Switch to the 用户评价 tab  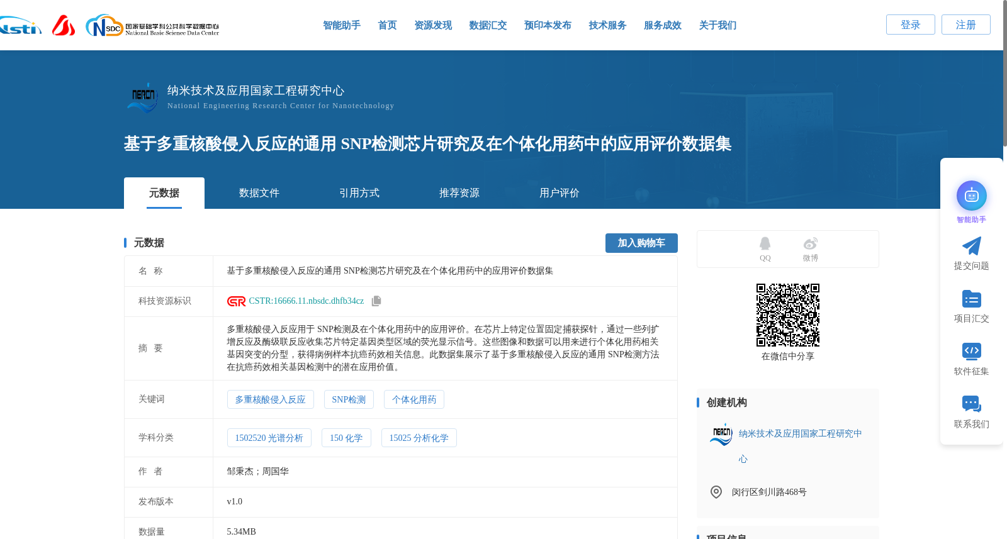coord(560,193)
